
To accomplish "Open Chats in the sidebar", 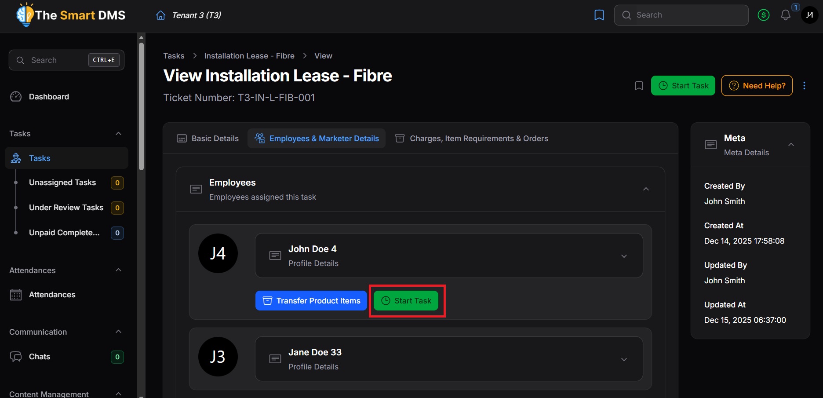I will [x=40, y=357].
